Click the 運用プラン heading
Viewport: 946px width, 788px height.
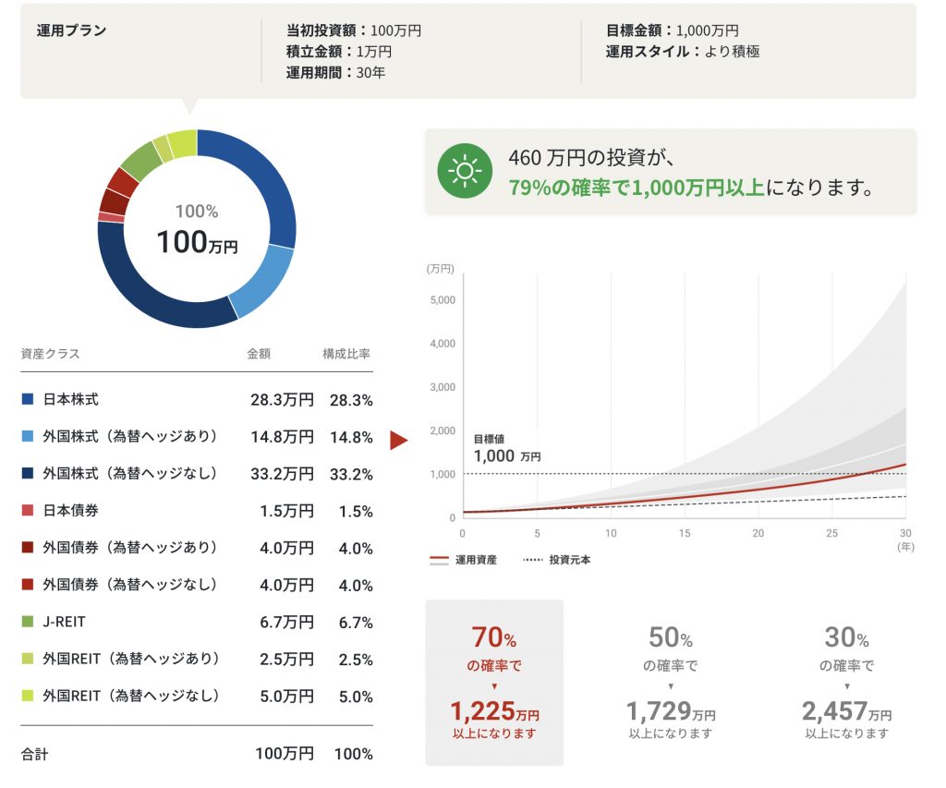pos(71,30)
